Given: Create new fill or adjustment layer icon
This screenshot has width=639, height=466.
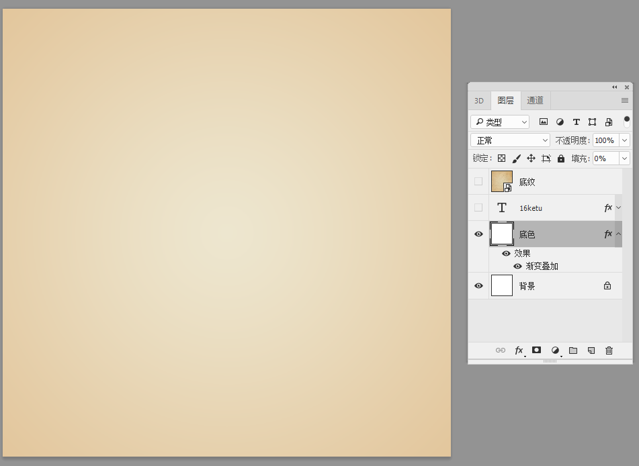Looking at the screenshot, I should [x=555, y=351].
